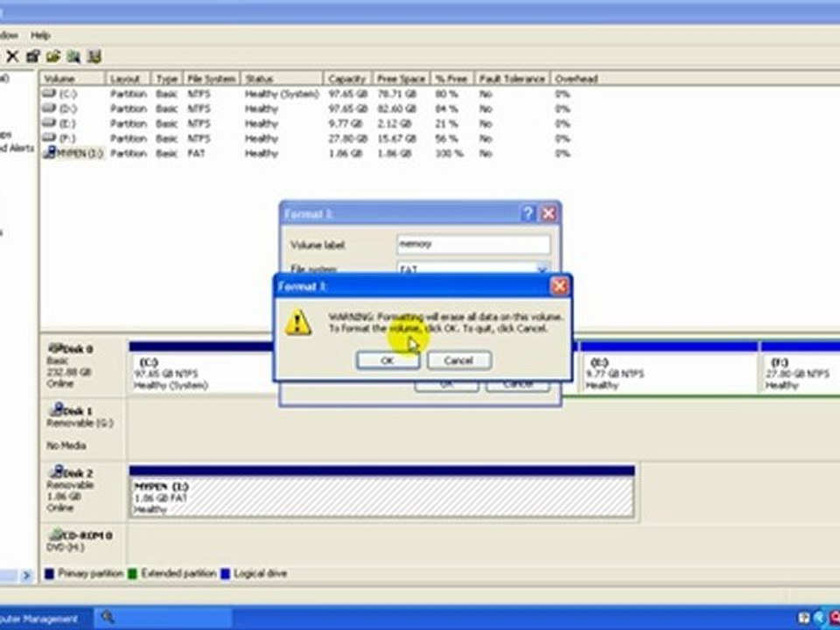Viewport: 840px width, 630px height.
Task: Click the left pane scroll right arrow
Action: click(26, 576)
